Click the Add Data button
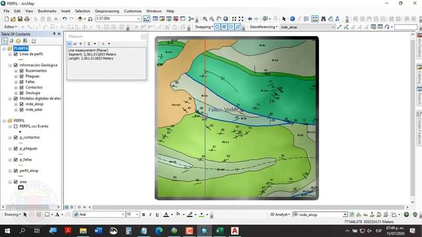Viewport: 422px width, 237px height. (80, 19)
